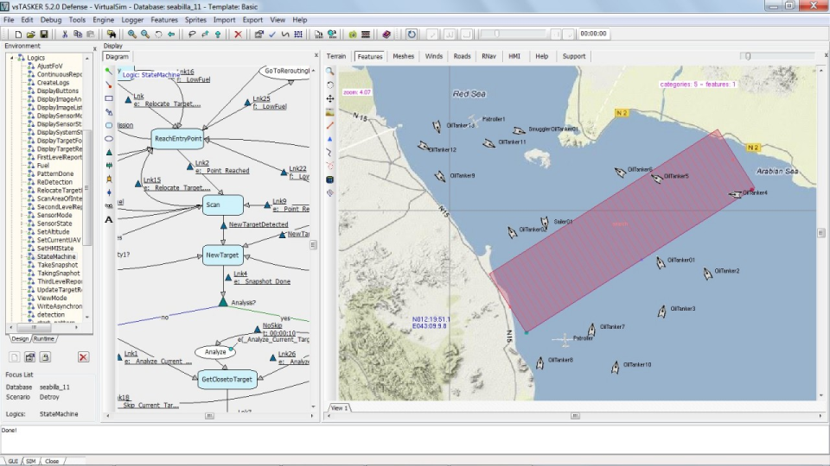The image size is (830, 466).
Task: Select the rectangle shape tool in diagram palette
Action: (x=109, y=98)
